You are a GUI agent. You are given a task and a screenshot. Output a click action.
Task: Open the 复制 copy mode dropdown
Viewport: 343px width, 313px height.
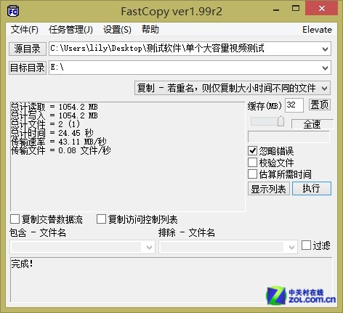233,88
